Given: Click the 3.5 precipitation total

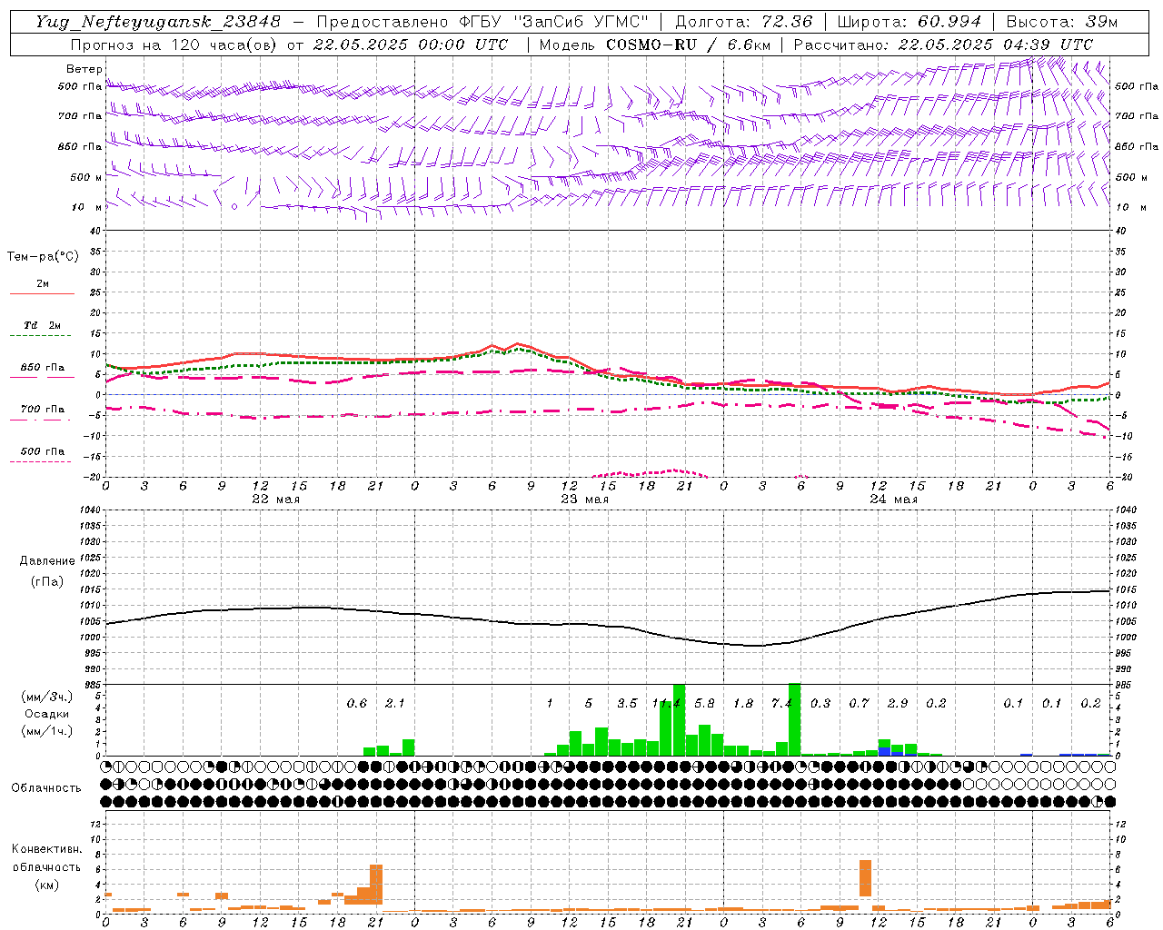Looking at the screenshot, I should coord(627,704).
